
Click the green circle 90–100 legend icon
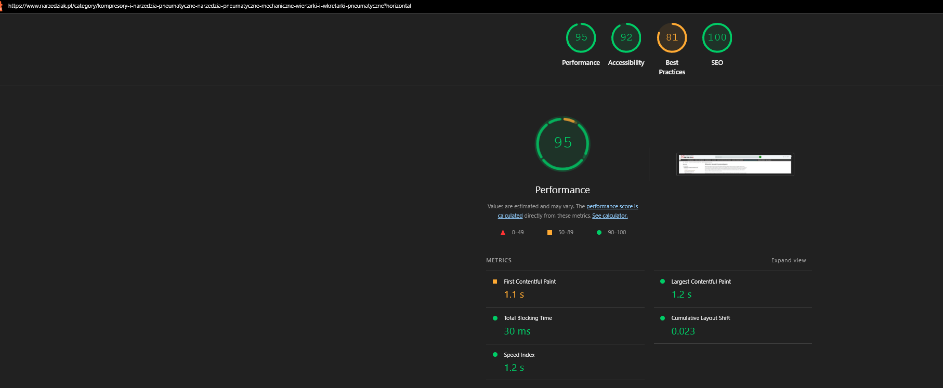[x=599, y=232]
